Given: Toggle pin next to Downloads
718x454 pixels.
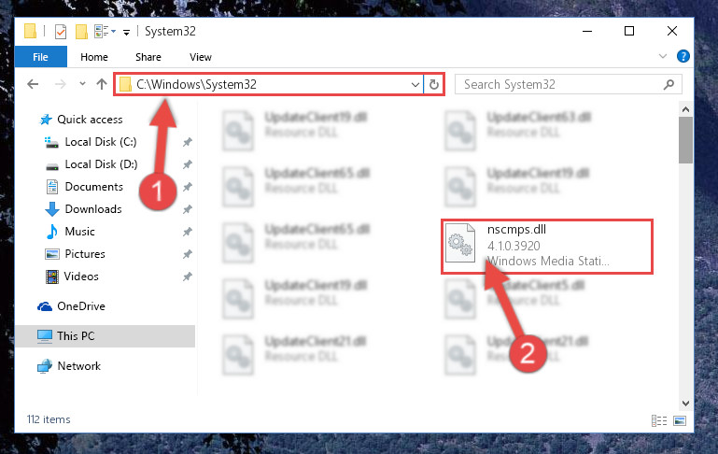Looking at the screenshot, I should (187, 209).
